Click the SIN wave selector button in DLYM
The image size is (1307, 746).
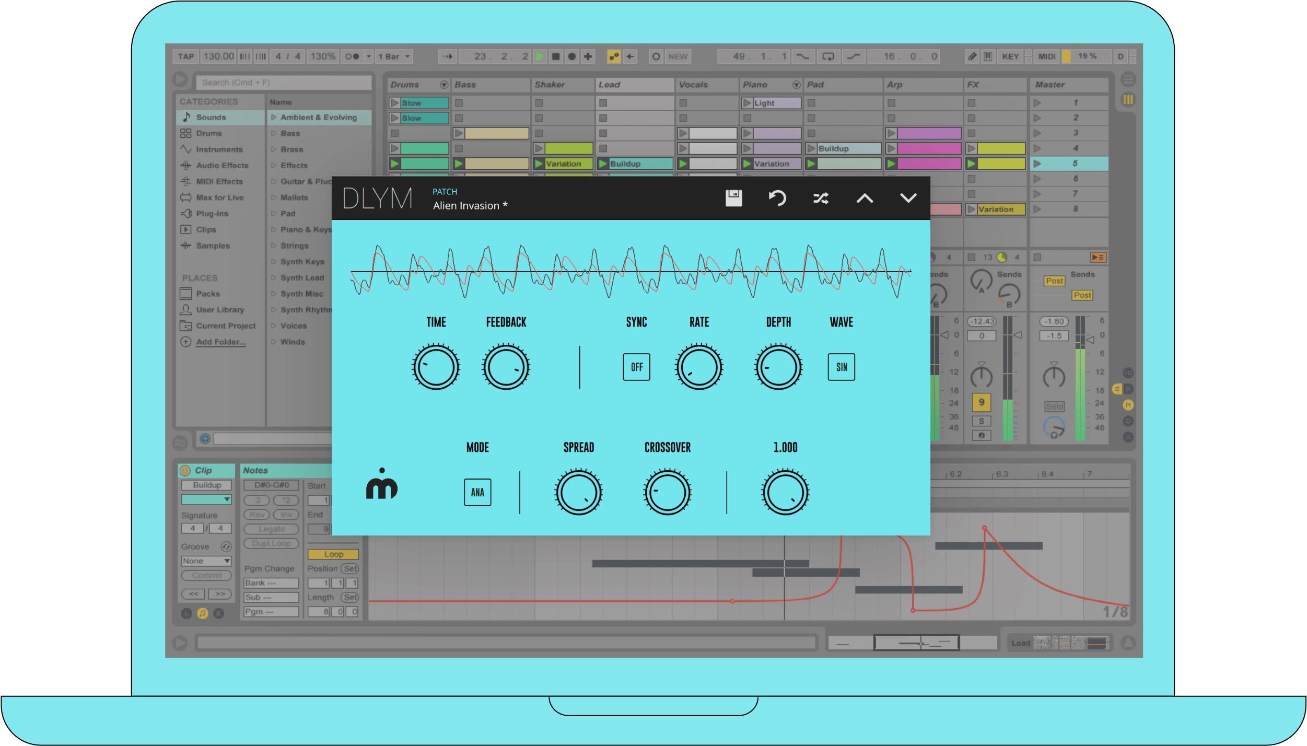click(x=839, y=366)
